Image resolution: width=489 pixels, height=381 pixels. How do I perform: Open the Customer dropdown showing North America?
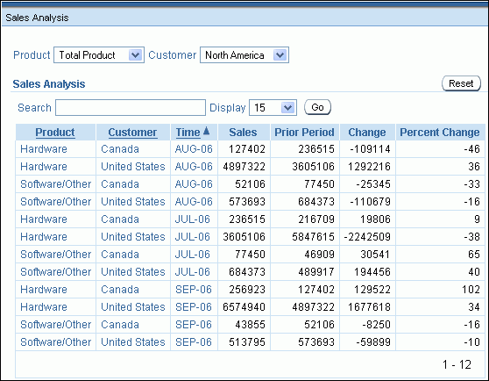[244, 55]
